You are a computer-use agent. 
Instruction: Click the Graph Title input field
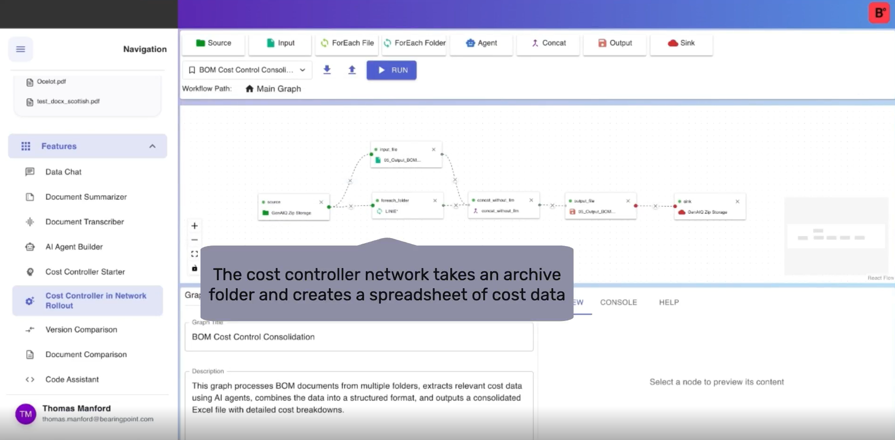click(359, 337)
